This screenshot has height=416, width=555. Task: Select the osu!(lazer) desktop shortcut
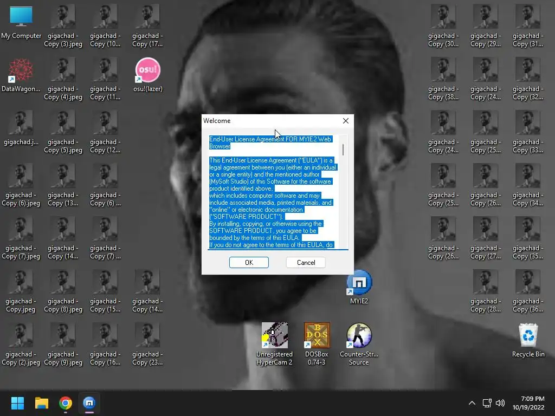[147, 75]
